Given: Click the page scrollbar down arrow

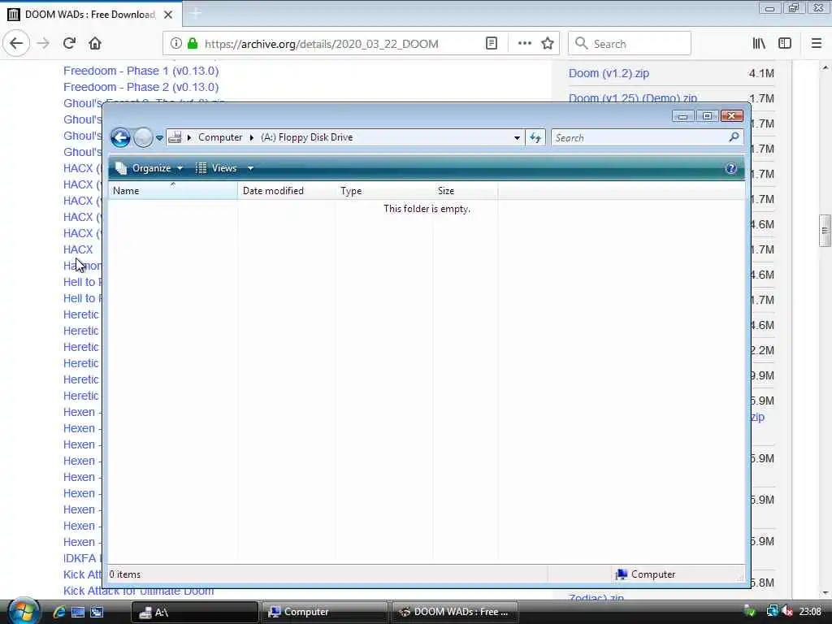Looking at the screenshot, I should tap(825, 592).
